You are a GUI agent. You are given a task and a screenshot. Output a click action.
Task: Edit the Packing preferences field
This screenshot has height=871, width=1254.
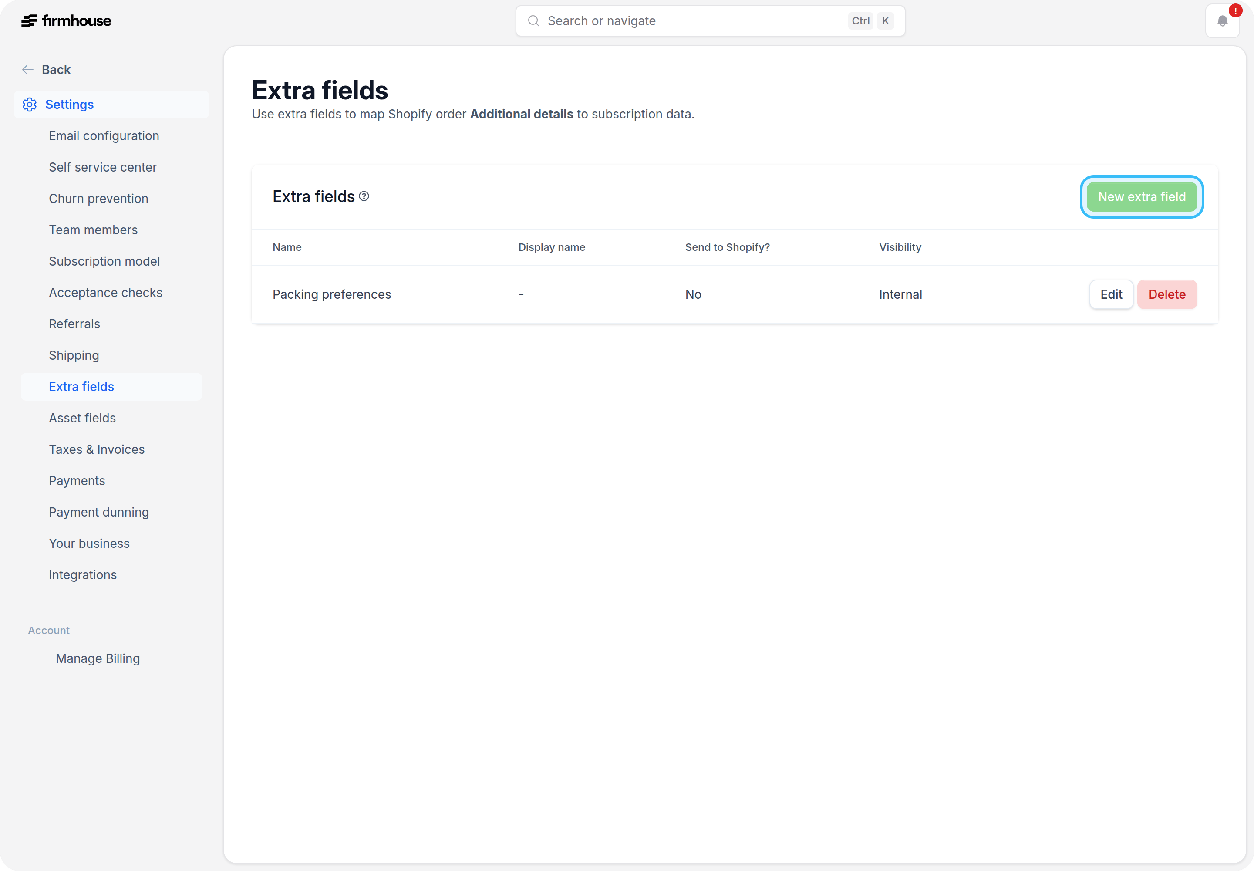tap(1111, 294)
